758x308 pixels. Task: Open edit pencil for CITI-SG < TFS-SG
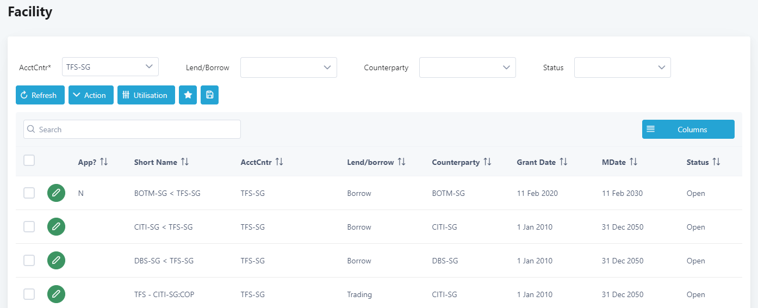56,227
